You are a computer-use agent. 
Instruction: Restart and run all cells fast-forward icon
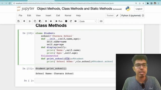pos(75,21)
